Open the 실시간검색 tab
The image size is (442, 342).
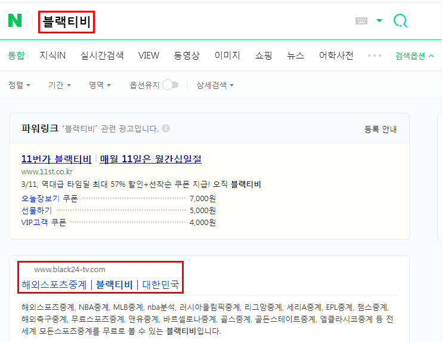pyautogui.click(x=102, y=56)
